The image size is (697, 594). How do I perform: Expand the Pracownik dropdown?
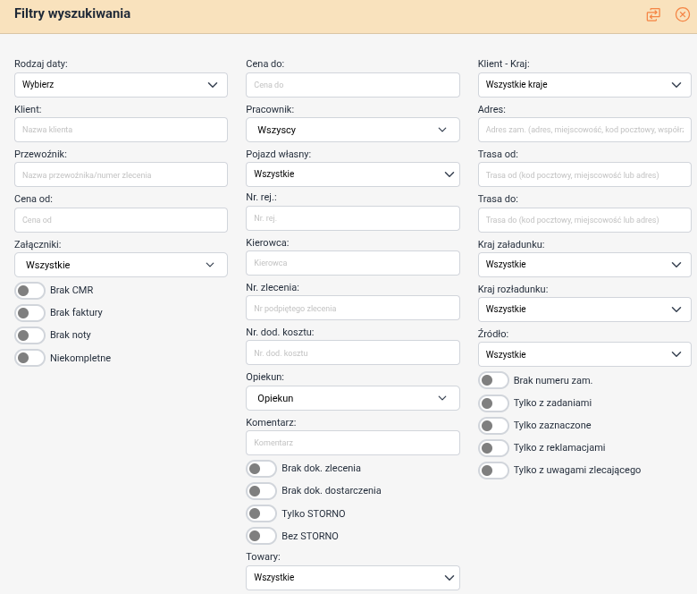click(x=352, y=130)
